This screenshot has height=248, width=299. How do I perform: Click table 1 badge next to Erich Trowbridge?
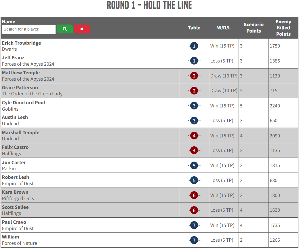[194, 46]
